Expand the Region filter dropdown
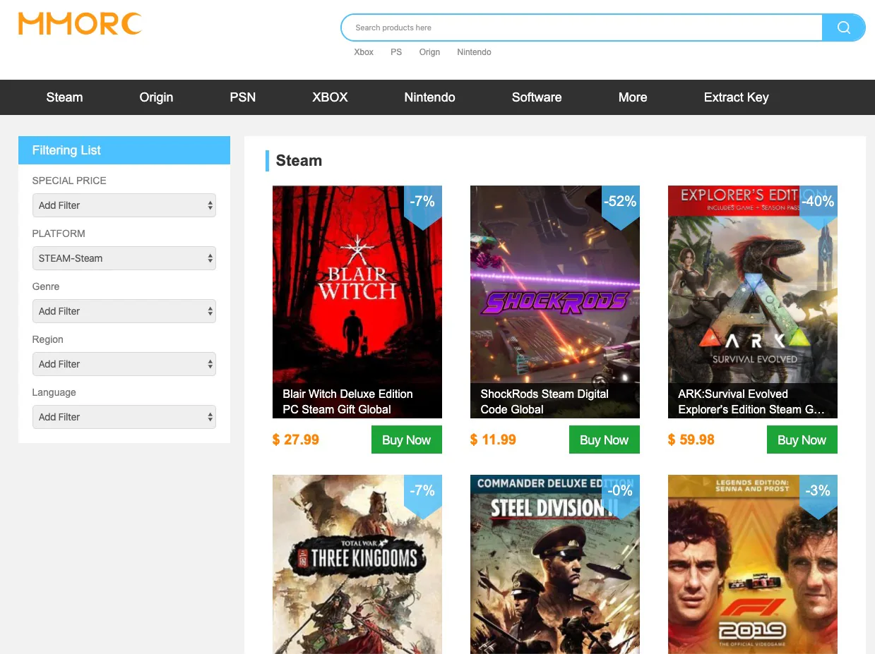Screen dimensions: 875x654 (124, 364)
